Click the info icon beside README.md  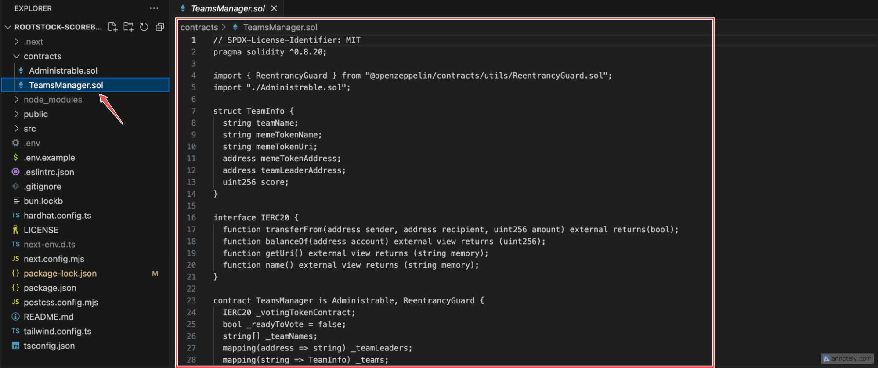(x=15, y=317)
